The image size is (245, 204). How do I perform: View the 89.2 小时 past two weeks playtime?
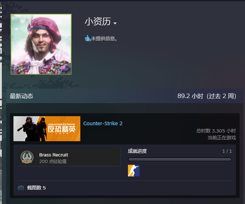(x=207, y=96)
